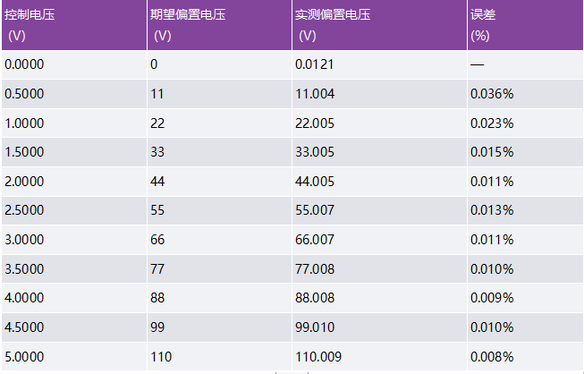Select the measured value 110.009 cell
584x374 pixels.
pos(317,357)
